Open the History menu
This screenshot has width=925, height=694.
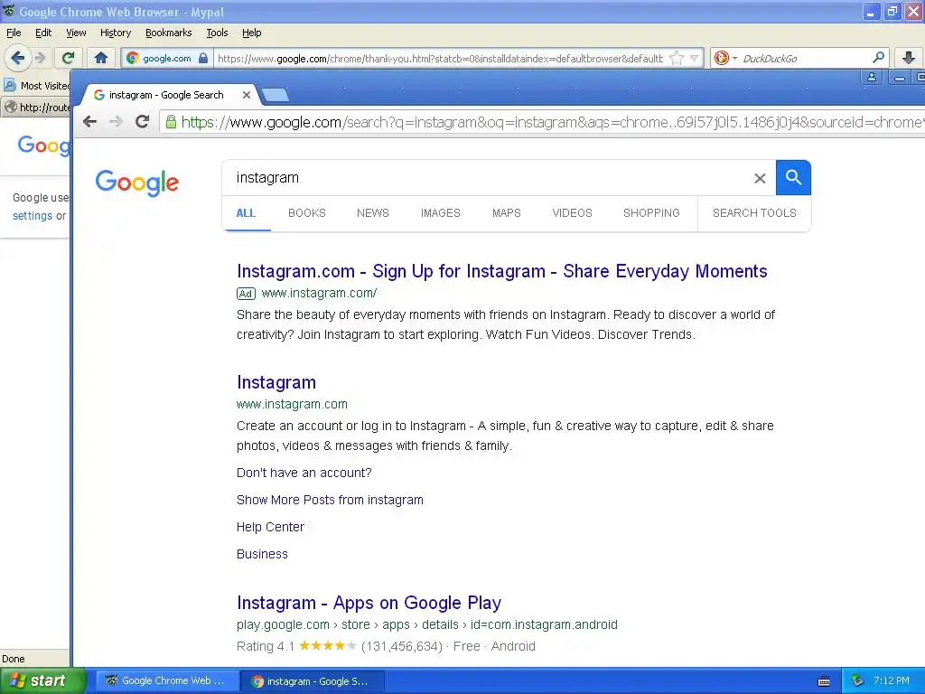(x=116, y=33)
